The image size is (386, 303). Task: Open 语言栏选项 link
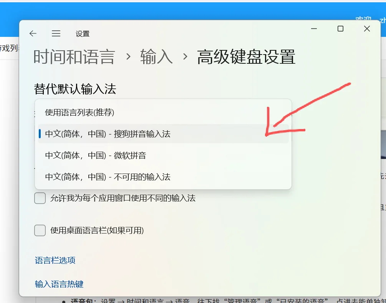[x=55, y=260]
